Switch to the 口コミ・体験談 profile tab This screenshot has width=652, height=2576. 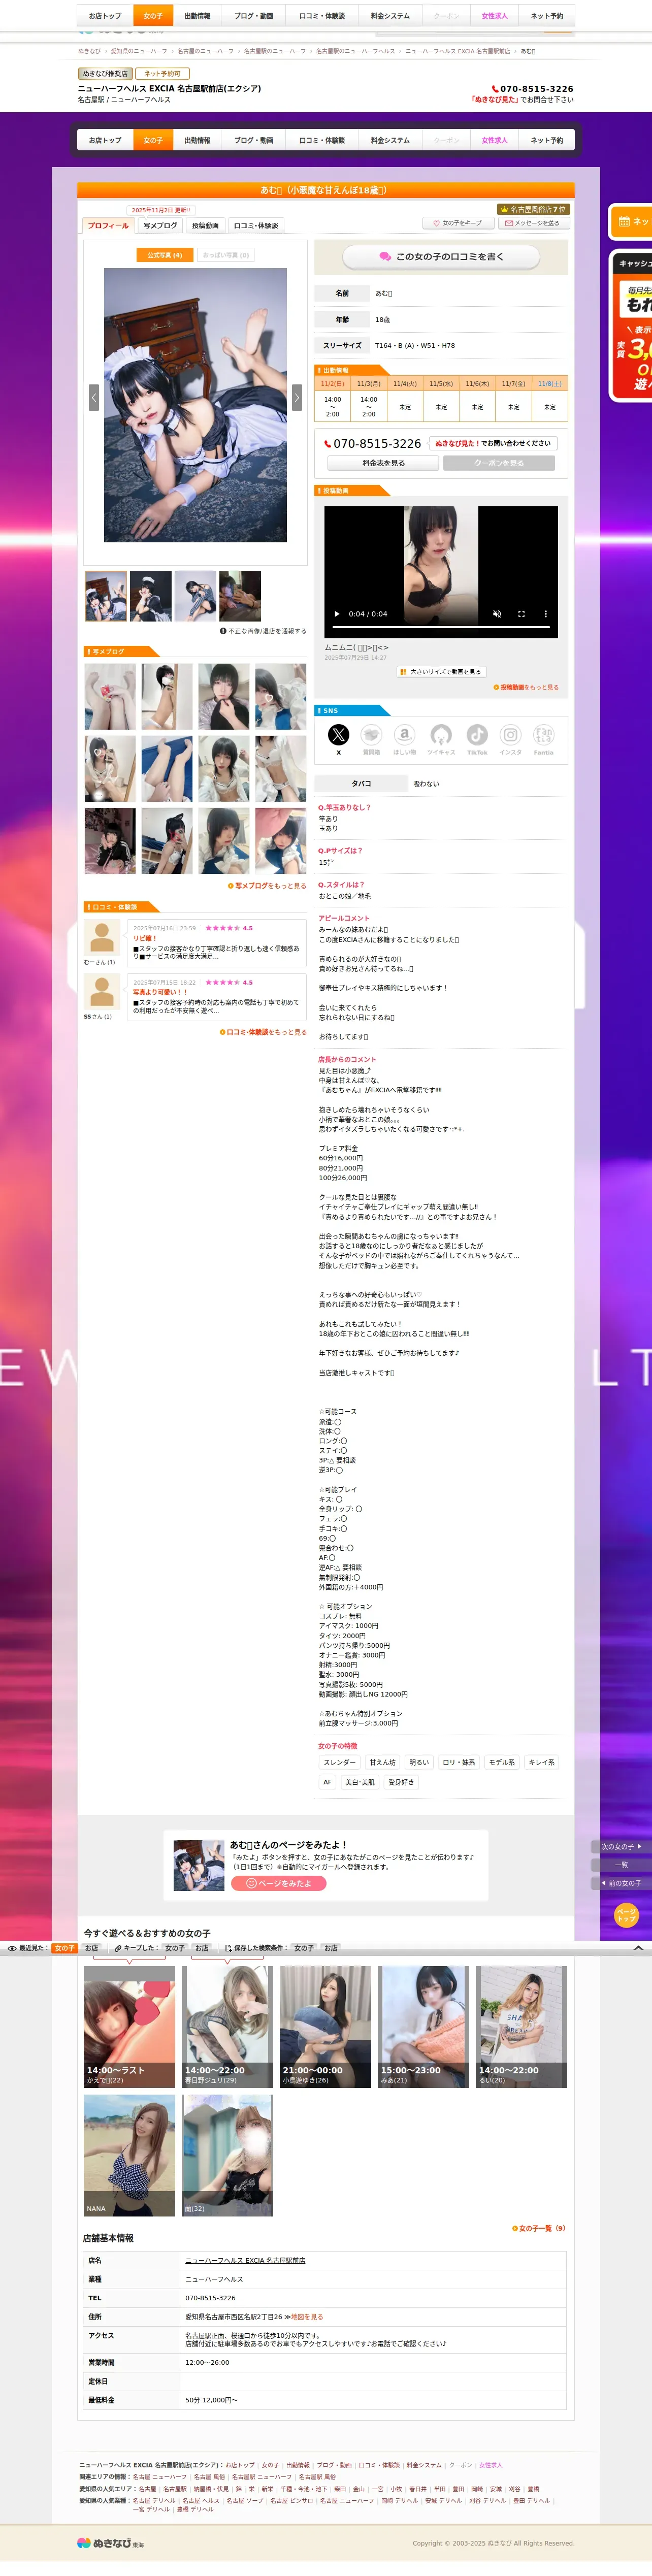coord(256,226)
